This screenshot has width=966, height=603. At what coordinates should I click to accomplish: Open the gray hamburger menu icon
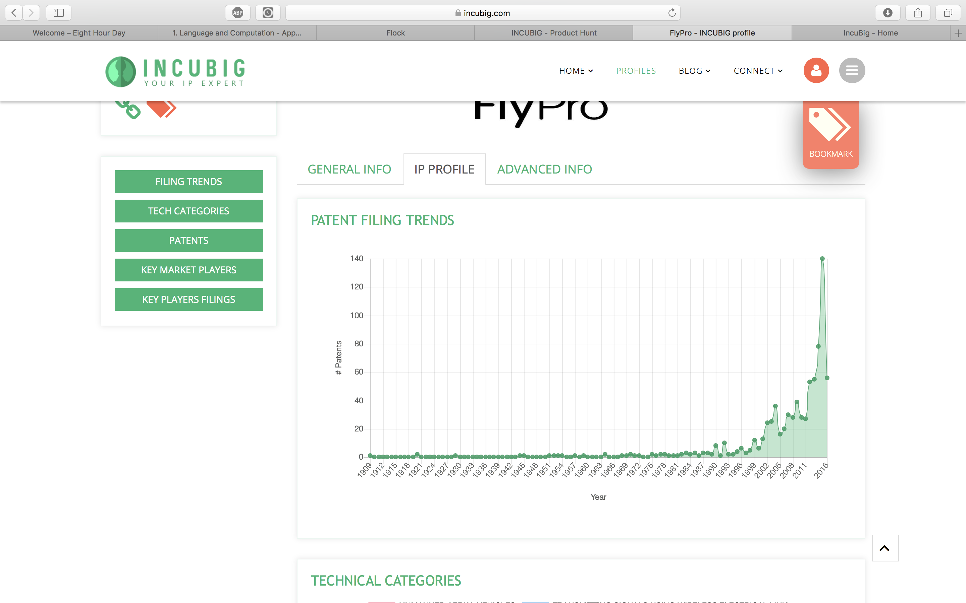pos(852,71)
